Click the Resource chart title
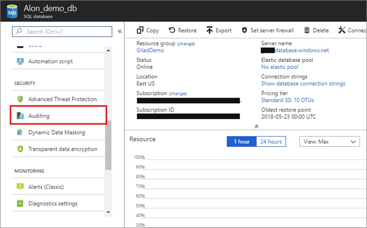This screenshot has width=367, height=228. coord(143,139)
